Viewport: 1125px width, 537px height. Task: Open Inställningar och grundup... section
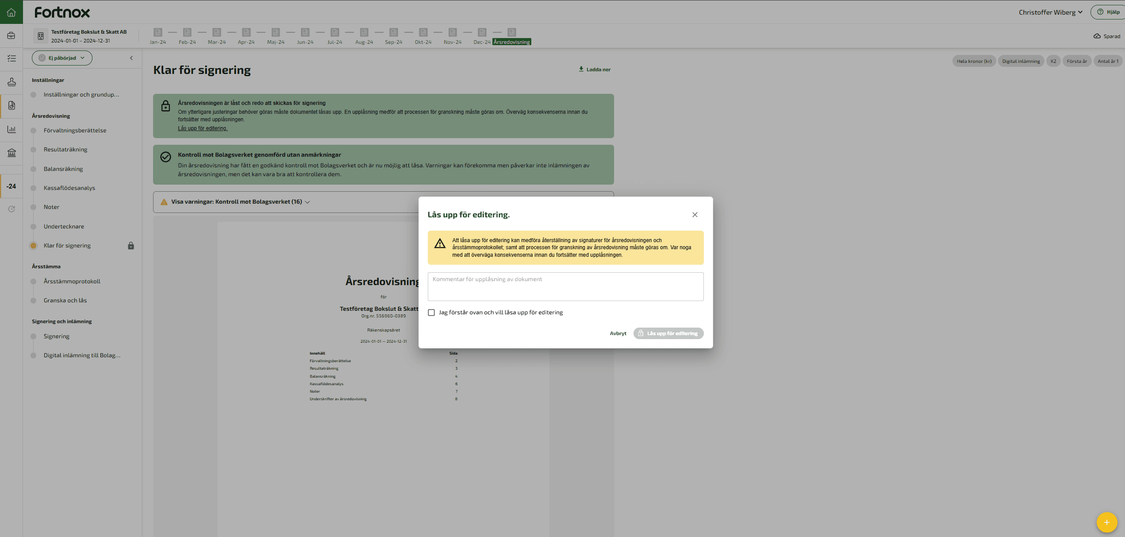(x=81, y=95)
